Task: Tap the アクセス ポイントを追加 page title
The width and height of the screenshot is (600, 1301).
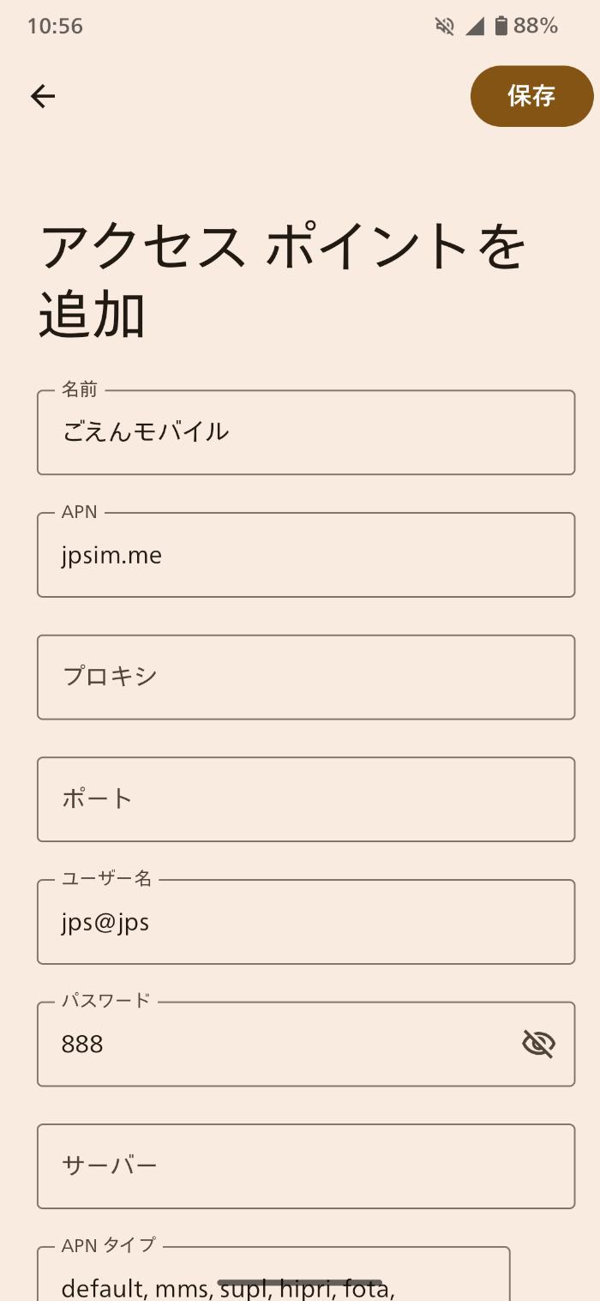Action: pos(281,280)
